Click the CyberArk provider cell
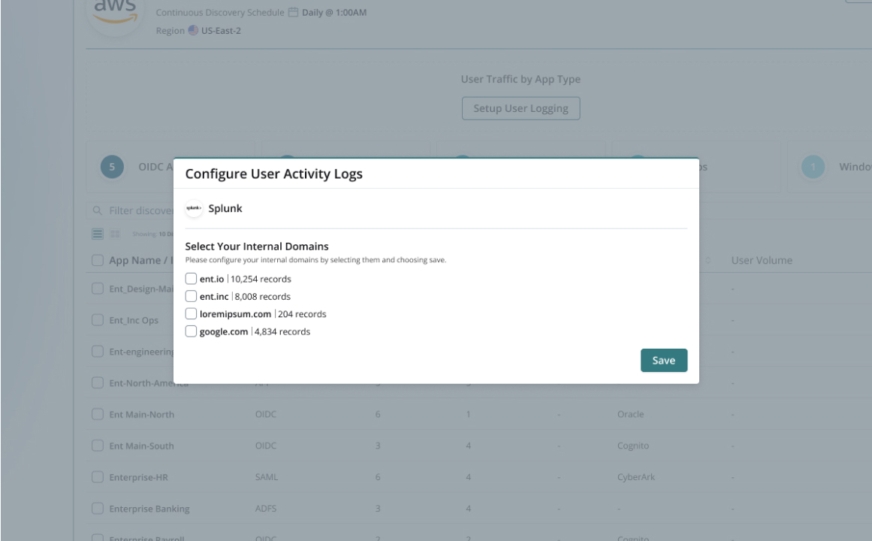Screen dimensions: 872x541 [636, 477]
